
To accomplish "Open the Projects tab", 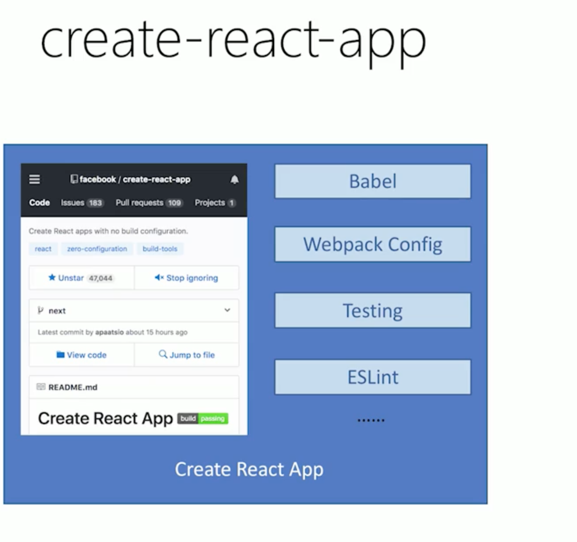I will (x=215, y=203).
